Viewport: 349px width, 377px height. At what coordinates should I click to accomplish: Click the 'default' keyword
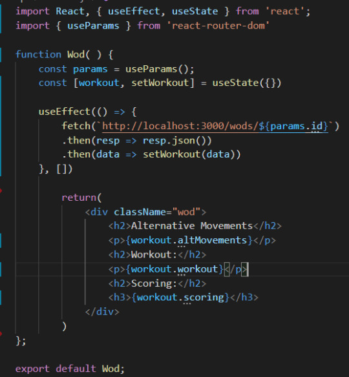point(76,369)
